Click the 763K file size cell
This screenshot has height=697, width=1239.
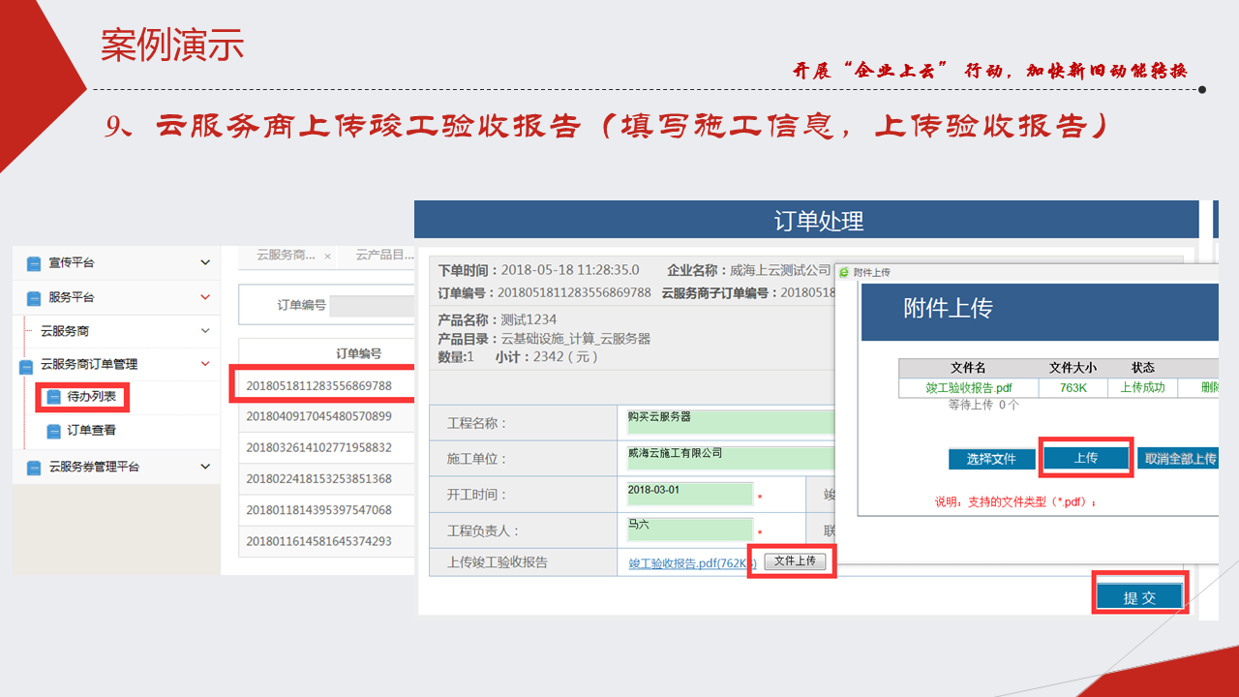1073,387
